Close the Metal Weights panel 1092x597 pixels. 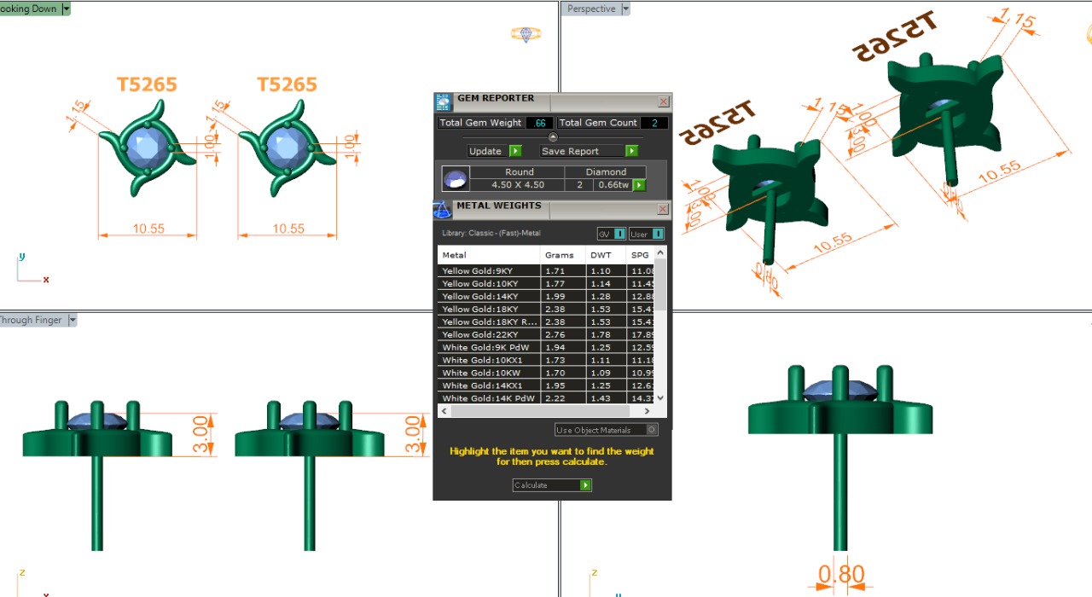[663, 209]
